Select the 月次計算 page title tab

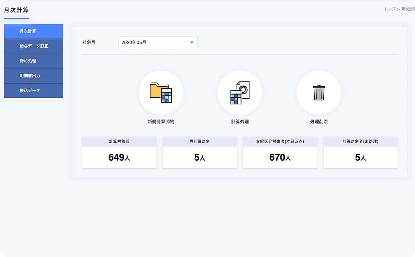(x=16, y=10)
